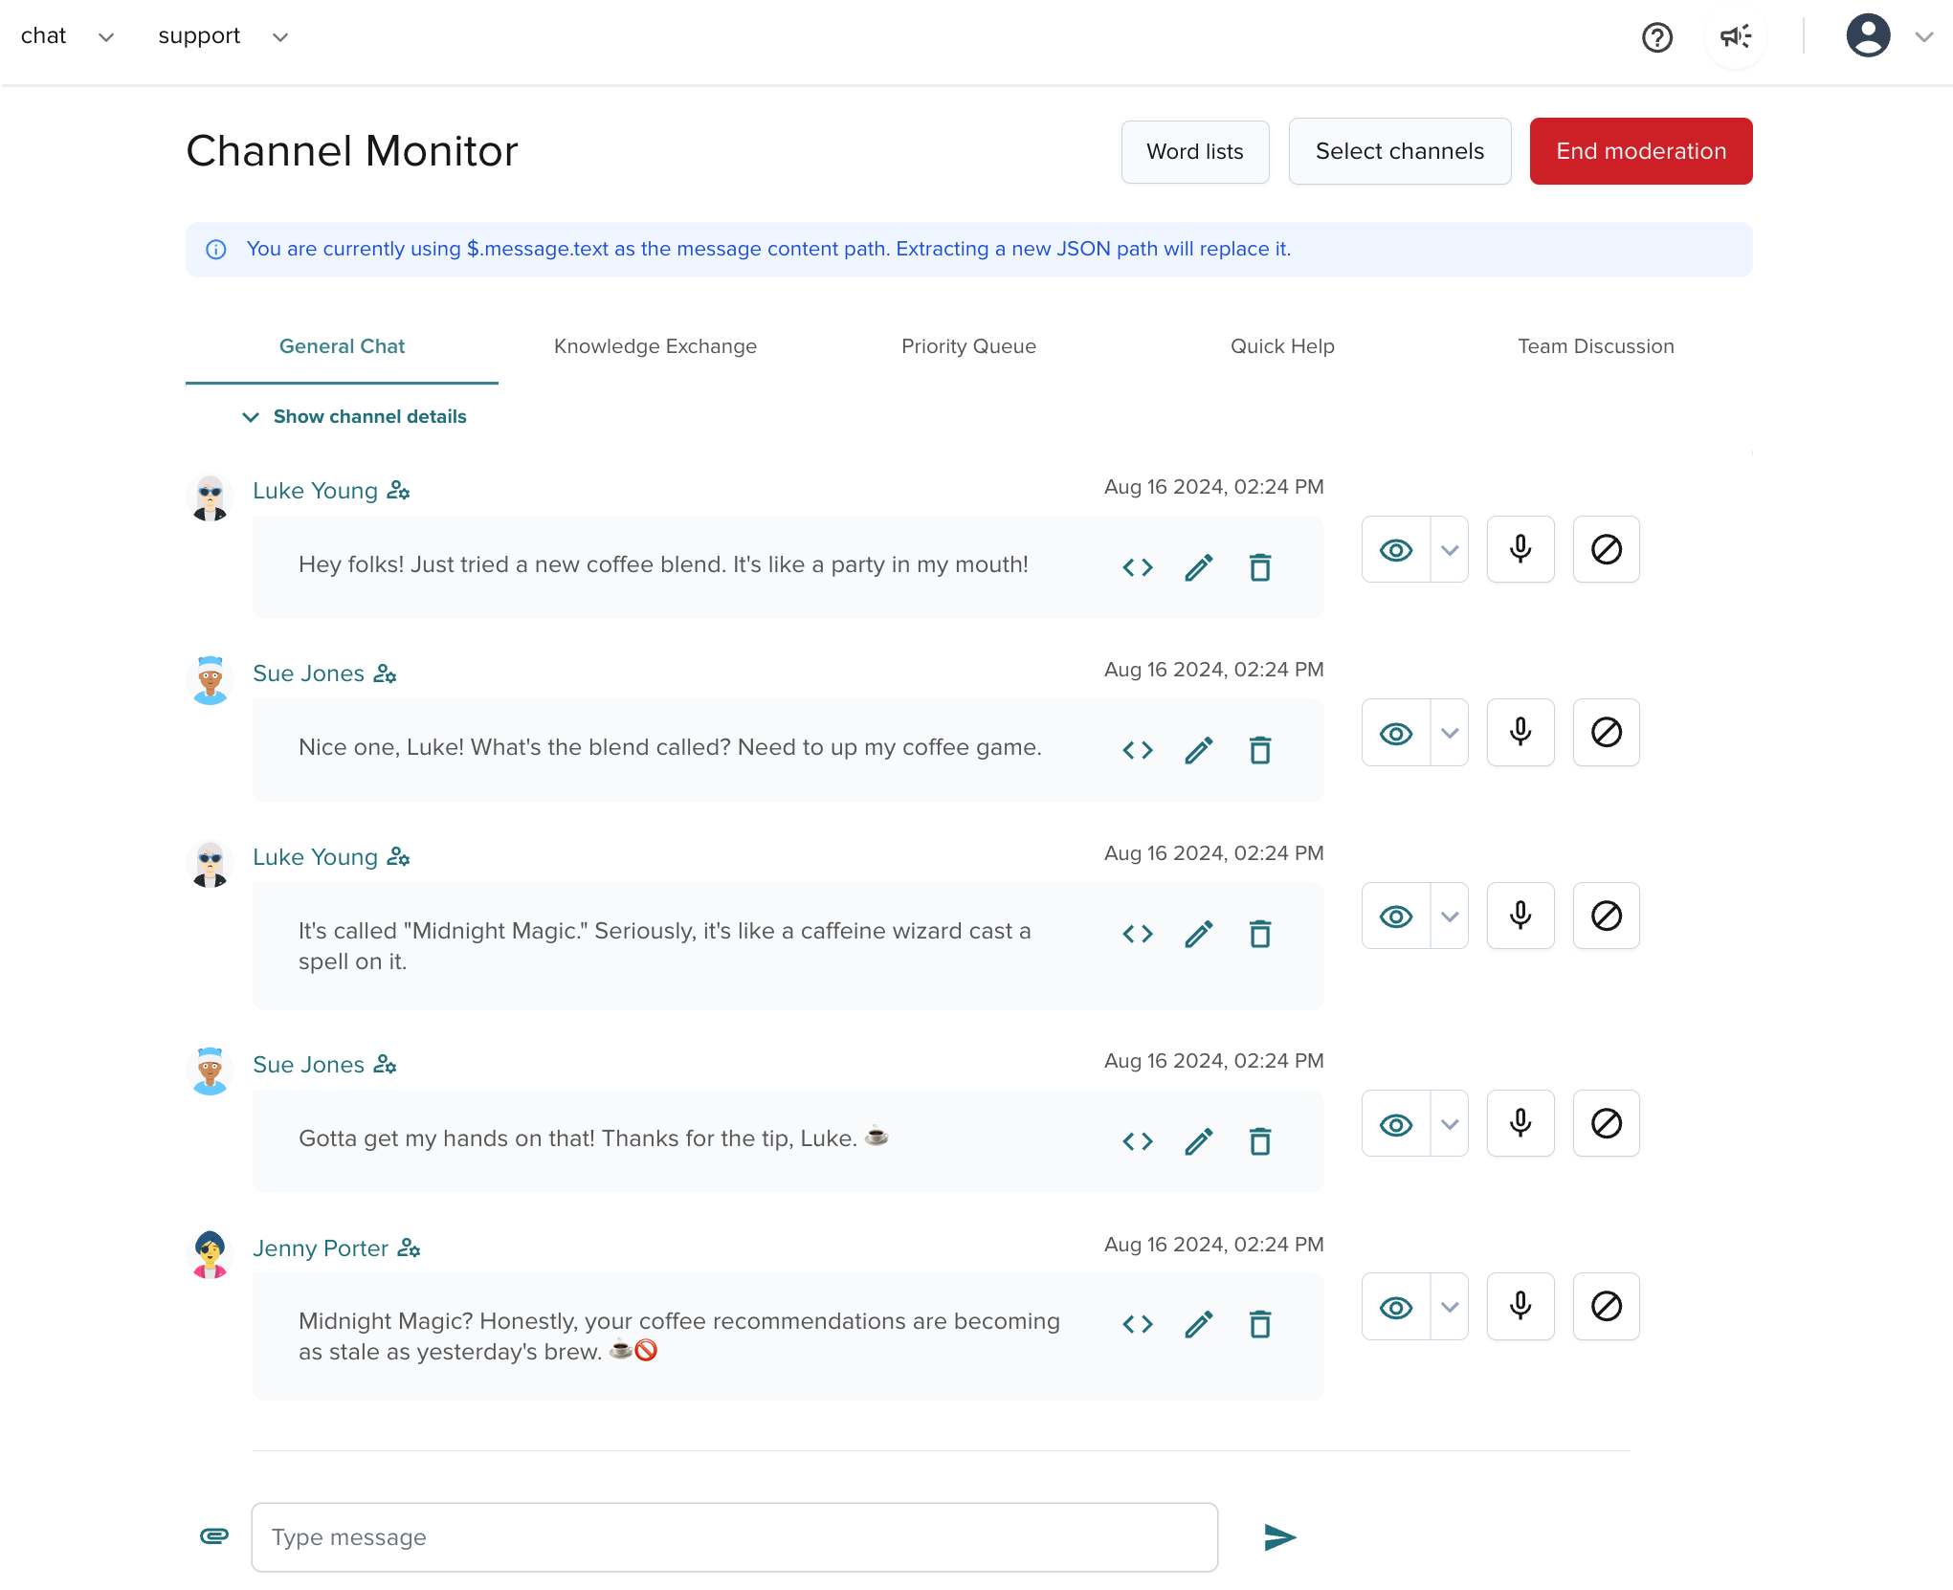This screenshot has width=1953, height=1590.
Task: Delete Sue Jones's first message
Action: [1259, 750]
